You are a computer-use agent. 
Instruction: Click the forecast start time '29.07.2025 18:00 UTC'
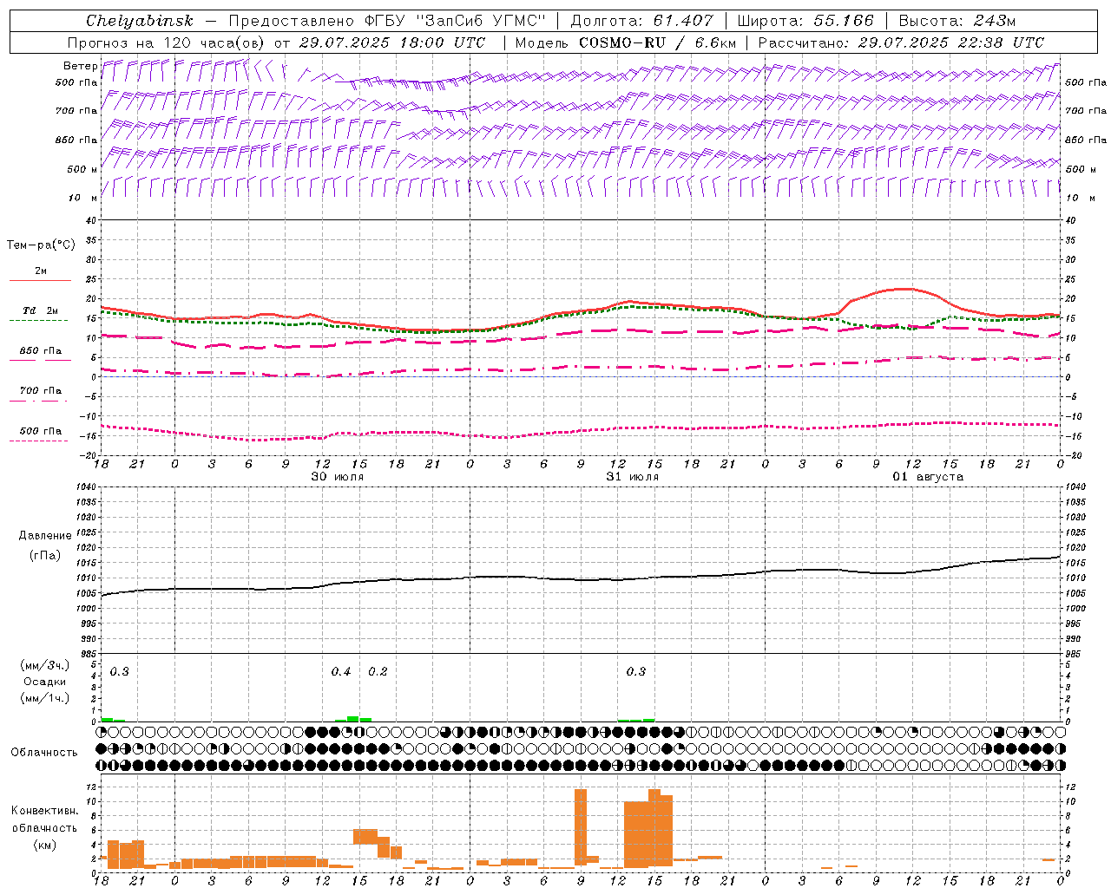pos(392,42)
